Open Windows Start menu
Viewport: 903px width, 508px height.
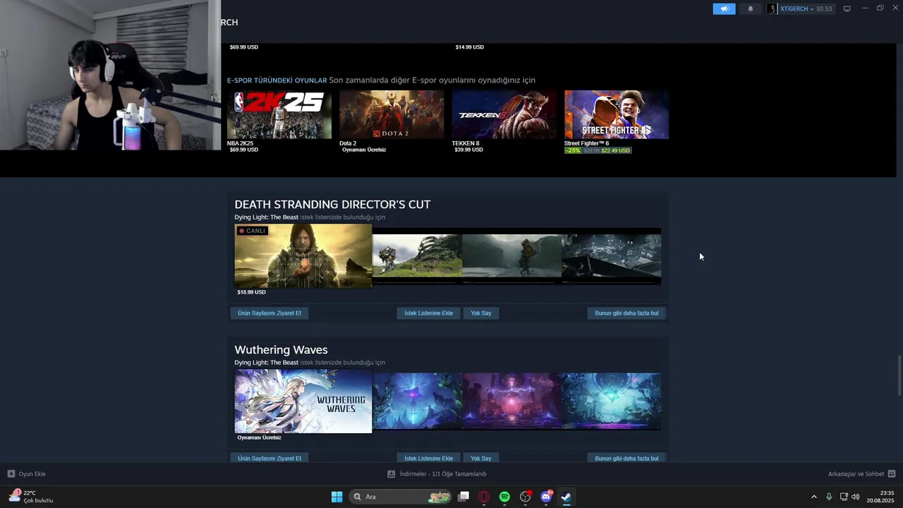coord(337,497)
